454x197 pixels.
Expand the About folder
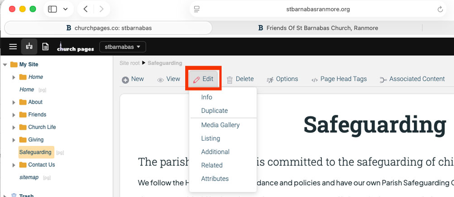click(14, 102)
